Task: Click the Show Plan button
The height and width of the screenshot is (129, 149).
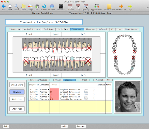Action: 17,109
